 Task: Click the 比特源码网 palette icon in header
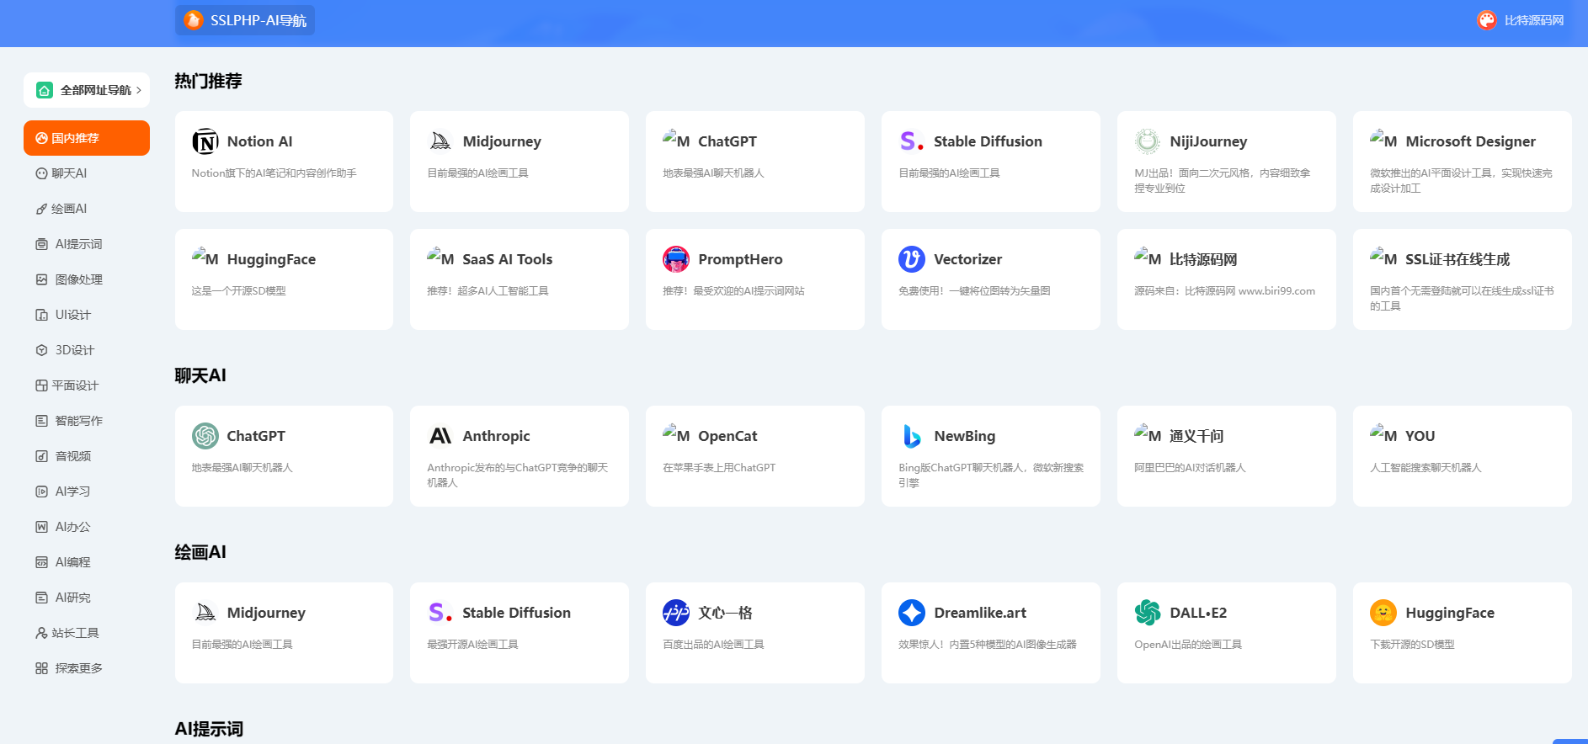coord(1487,20)
